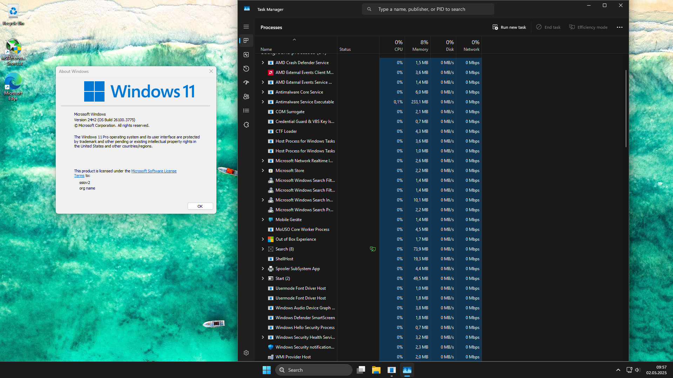
Task: Expand the Microsoft Store process
Action: click(x=263, y=171)
